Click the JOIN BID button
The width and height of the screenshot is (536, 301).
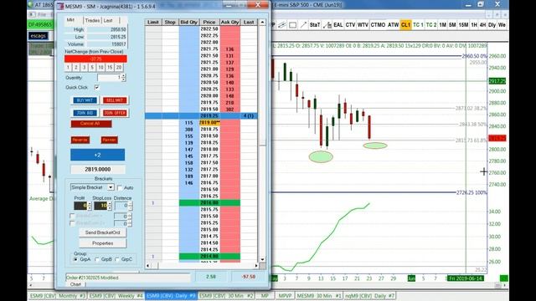point(85,113)
